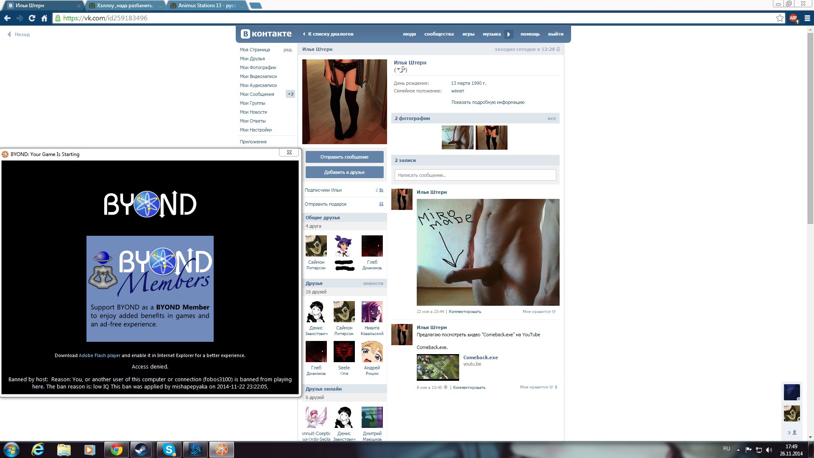This screenshot has width=814, height=458.
Task: Open помощь in the VK header
Action: click(x=530, y=34)
